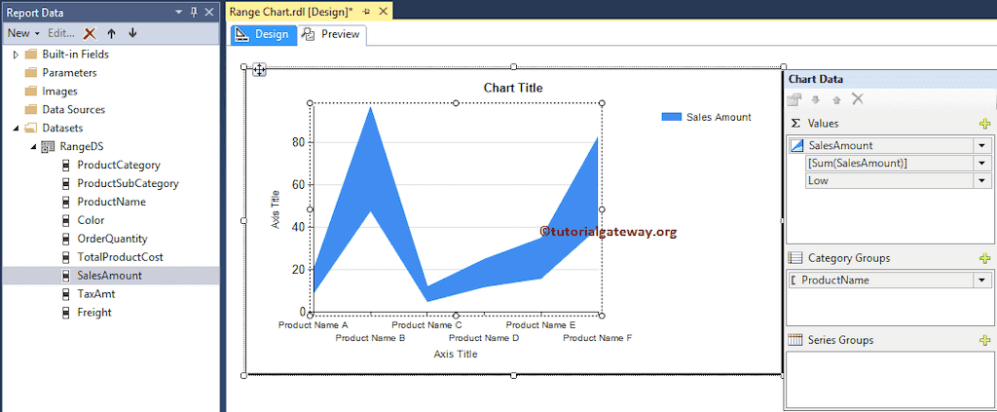
Task: Click the Range Chart.rdl document tab
Action: click(x=290, y=12)
